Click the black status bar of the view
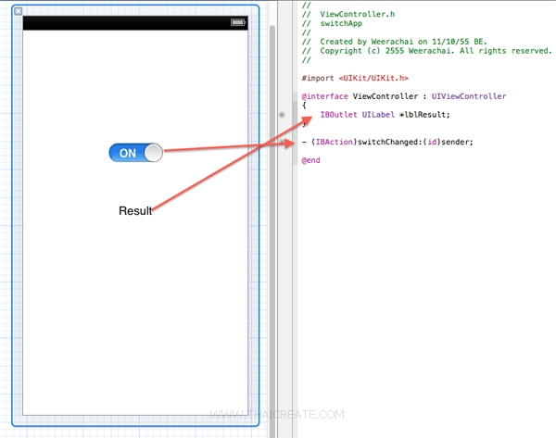Viewport: 556px width, 438px height. click(135, 22)
